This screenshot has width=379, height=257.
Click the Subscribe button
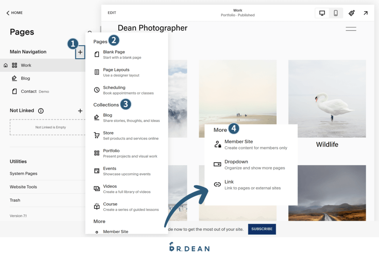click(262, 229)
